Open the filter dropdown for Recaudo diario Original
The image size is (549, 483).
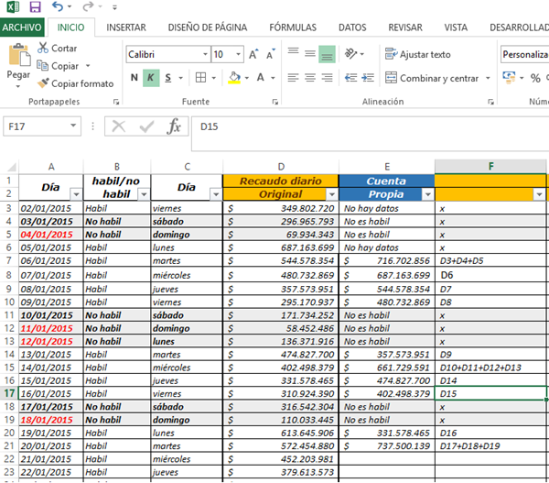pyautogui.click(x=331, y=194)
